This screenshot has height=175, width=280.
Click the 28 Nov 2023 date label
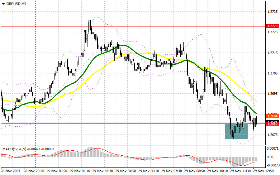pyautogui.click(x=11, y=171)
